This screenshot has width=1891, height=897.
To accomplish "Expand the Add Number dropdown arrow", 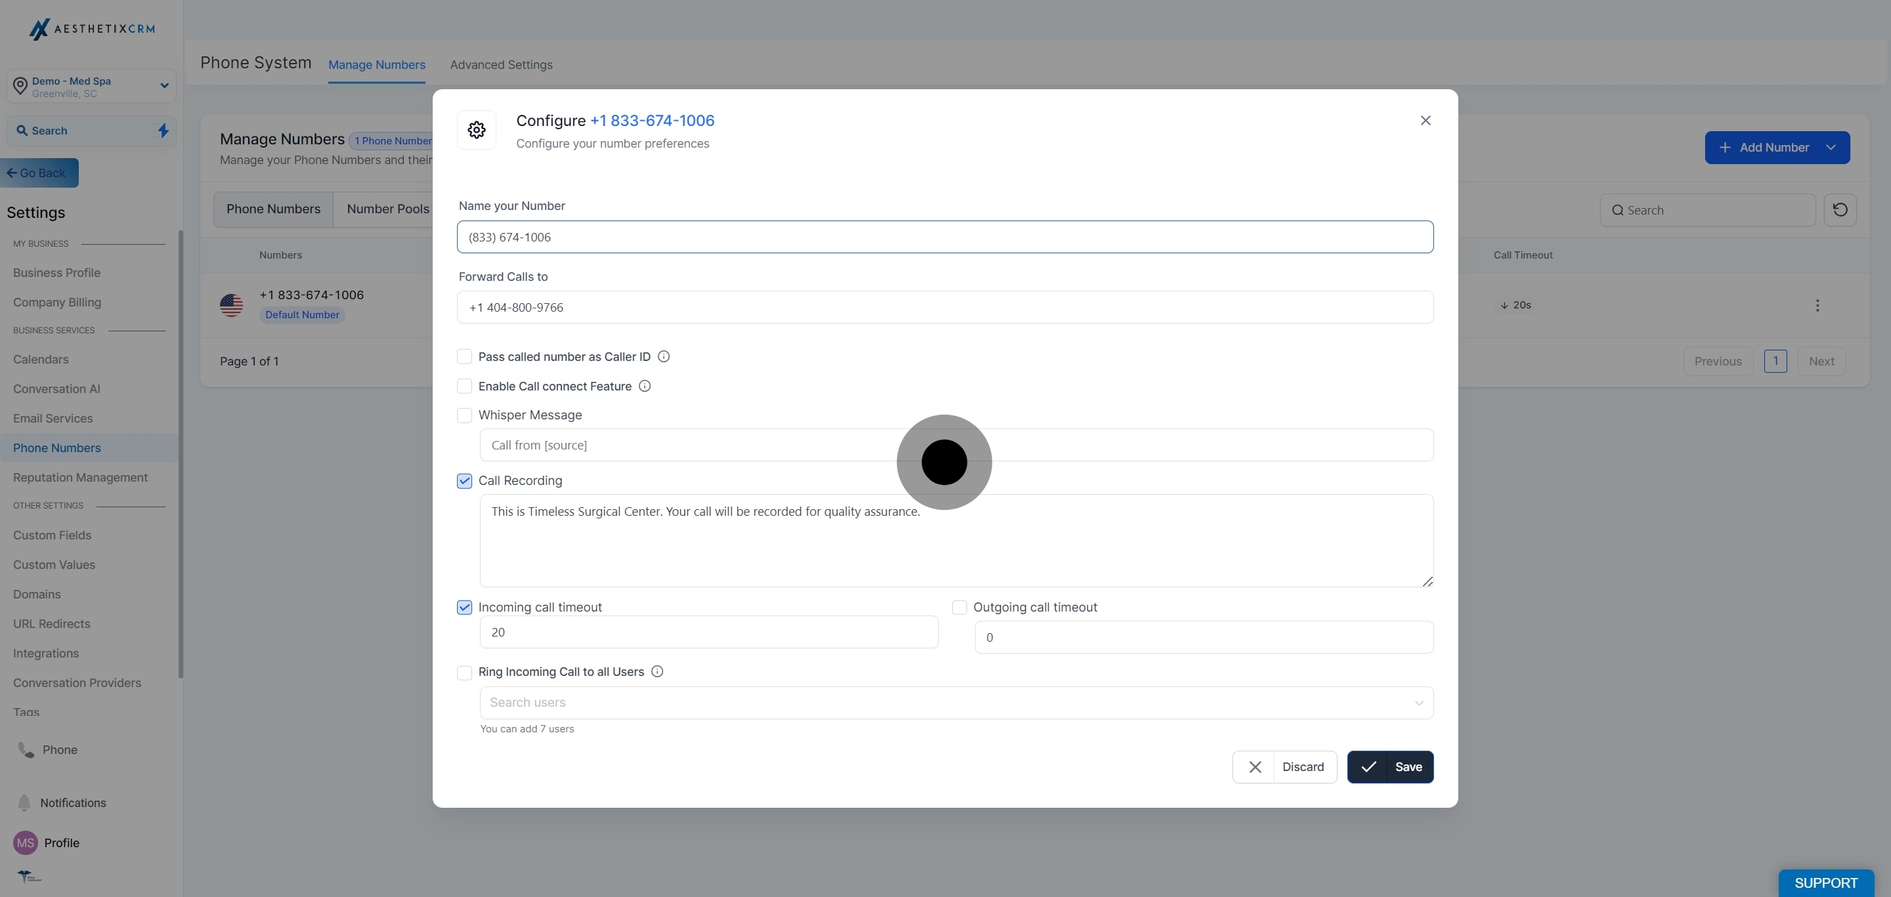I will 1831,148.
